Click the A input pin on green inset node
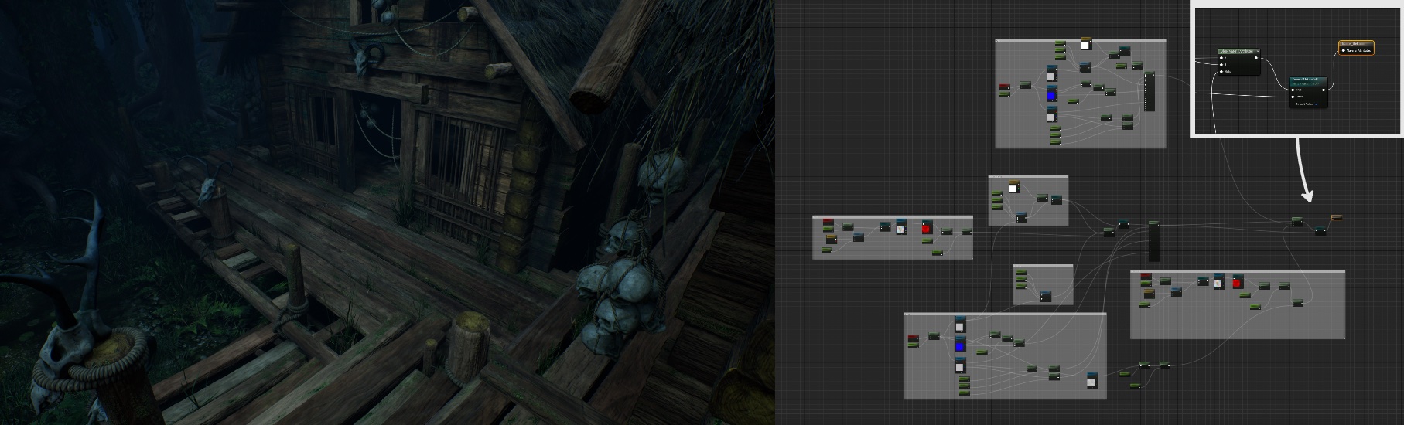1404x425 pixels. [1221, 58]
